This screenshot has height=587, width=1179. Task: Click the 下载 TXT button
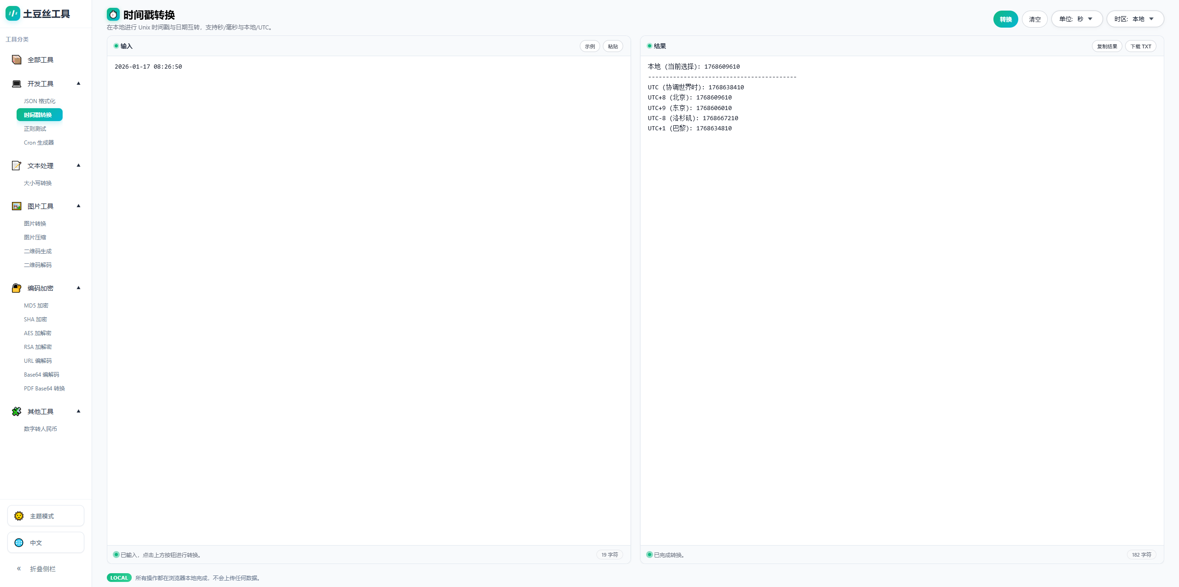(x=1141, y=46)
